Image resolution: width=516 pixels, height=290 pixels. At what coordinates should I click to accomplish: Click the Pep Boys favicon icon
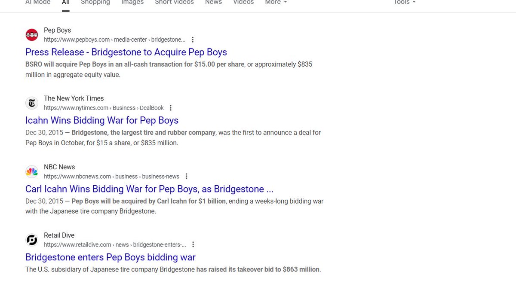point(32,35)
